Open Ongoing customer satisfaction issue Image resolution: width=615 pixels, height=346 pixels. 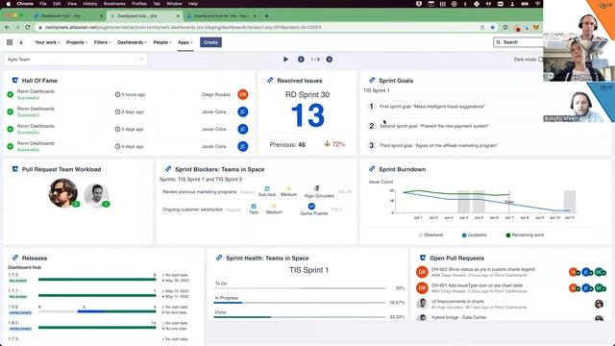click(193, 210)
